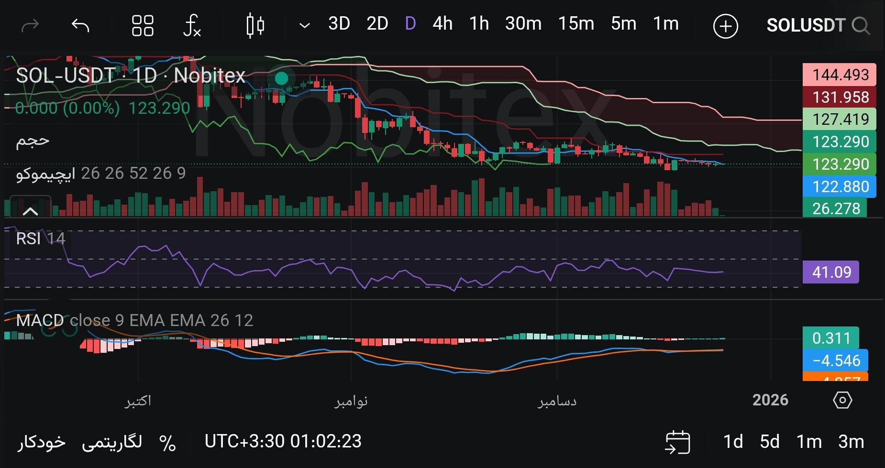Open the indicators fx icon
Image resolution: width=885 pixels, height=468 pixels.
(192, 25)
